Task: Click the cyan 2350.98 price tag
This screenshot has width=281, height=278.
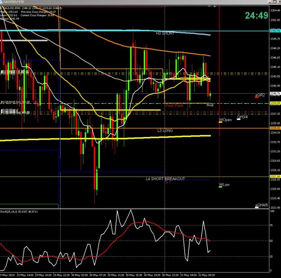Action: click(x=275, y=31)
